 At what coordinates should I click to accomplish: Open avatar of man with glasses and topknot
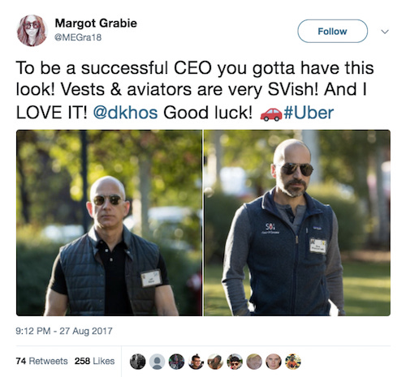pos(196,362)
